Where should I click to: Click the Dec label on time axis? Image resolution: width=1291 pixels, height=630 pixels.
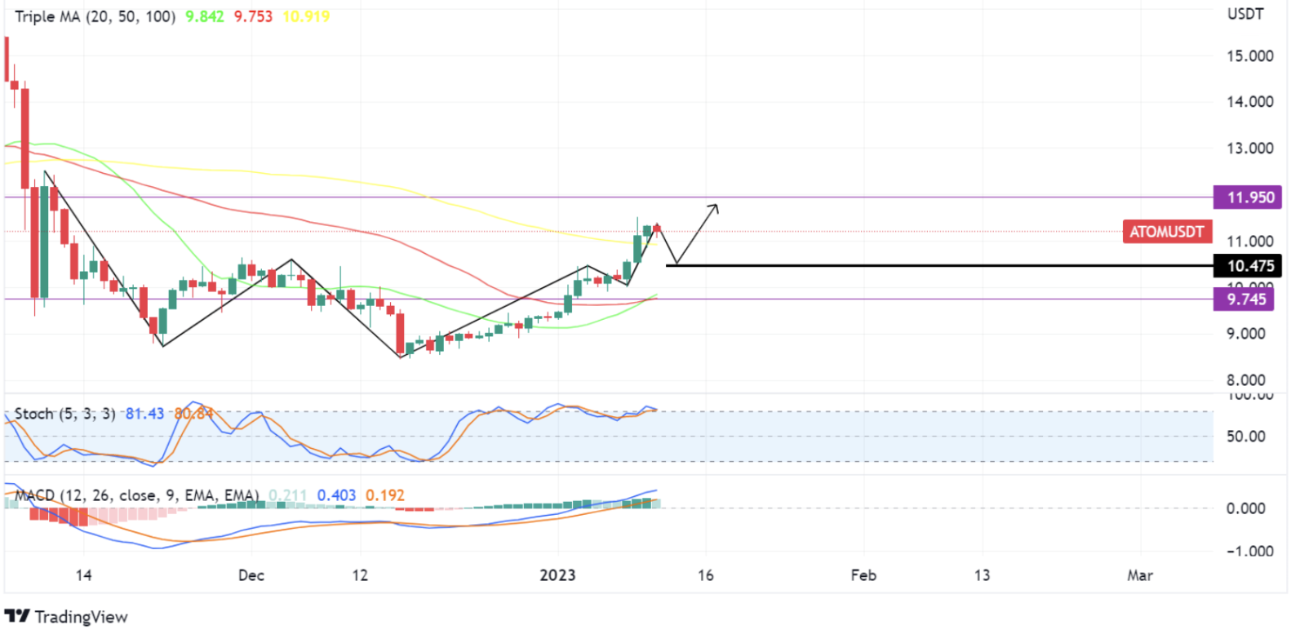251,575
